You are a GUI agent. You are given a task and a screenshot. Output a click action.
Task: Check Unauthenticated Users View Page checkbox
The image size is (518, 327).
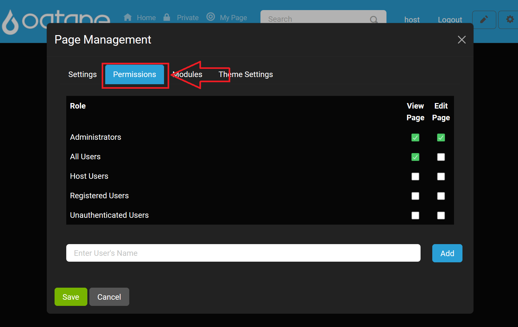coord(415,216)
